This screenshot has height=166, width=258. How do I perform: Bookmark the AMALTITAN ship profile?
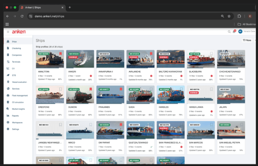point(61,53)
